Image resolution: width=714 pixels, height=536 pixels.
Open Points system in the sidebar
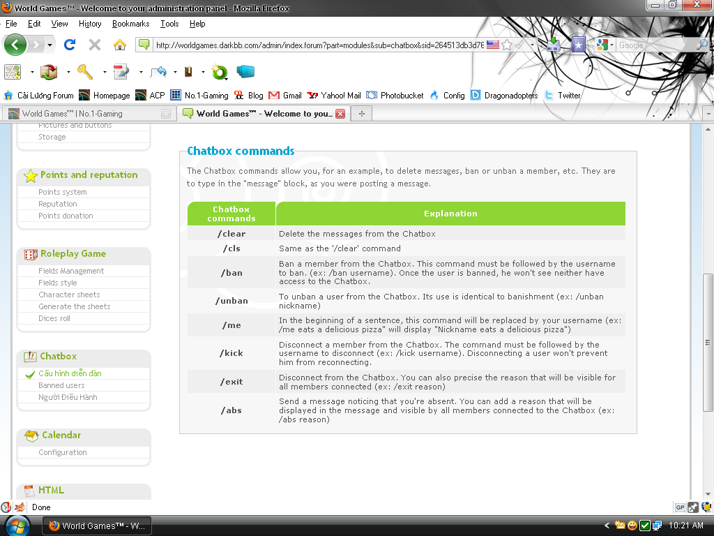pyautogui.click(x=62, y=192)
